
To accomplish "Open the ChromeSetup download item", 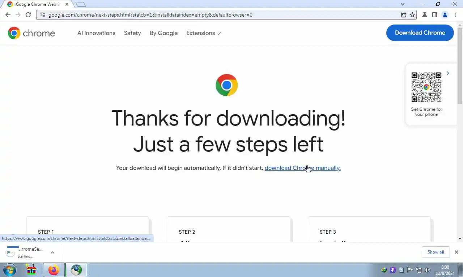I will pyautogui.click(x=25, y=252).
